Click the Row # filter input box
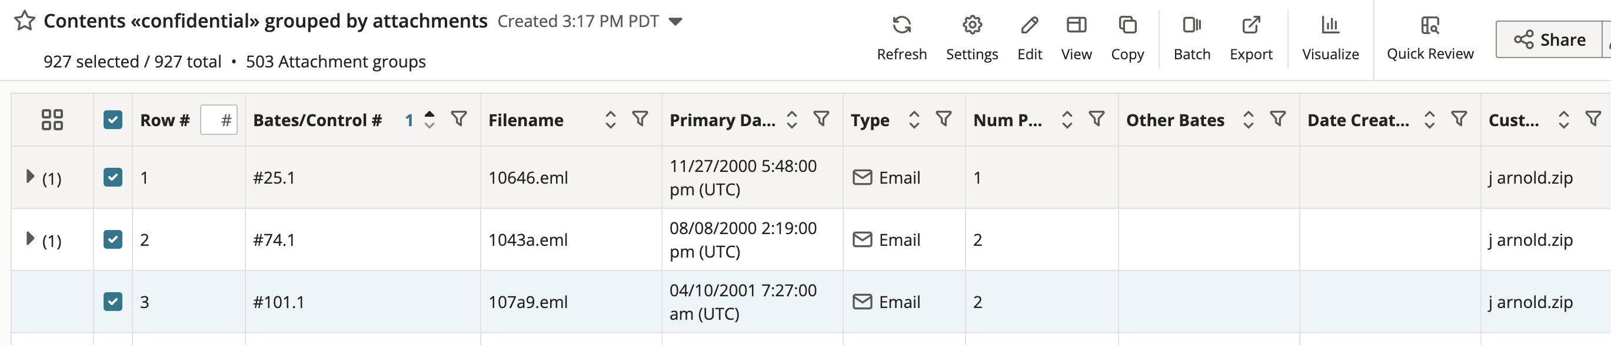1611x345 pixels. (x=218, y=120)
